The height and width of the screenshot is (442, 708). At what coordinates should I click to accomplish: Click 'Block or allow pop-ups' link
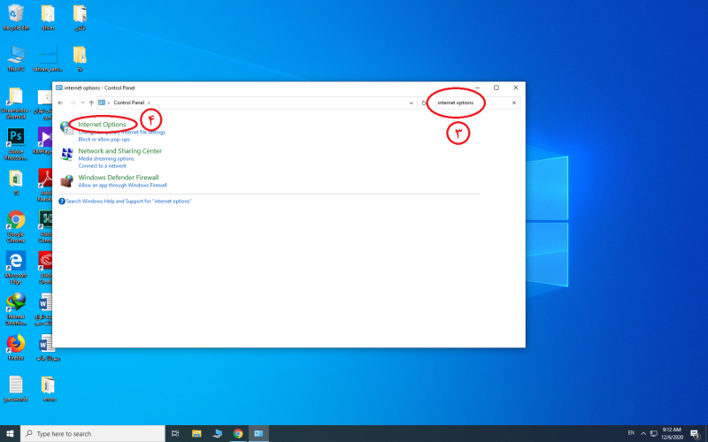[x=104, y=140]
